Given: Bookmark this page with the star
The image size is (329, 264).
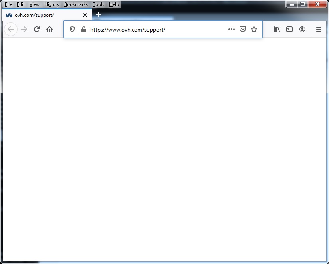Looking at the screenshot, I should tap(254, 29).
